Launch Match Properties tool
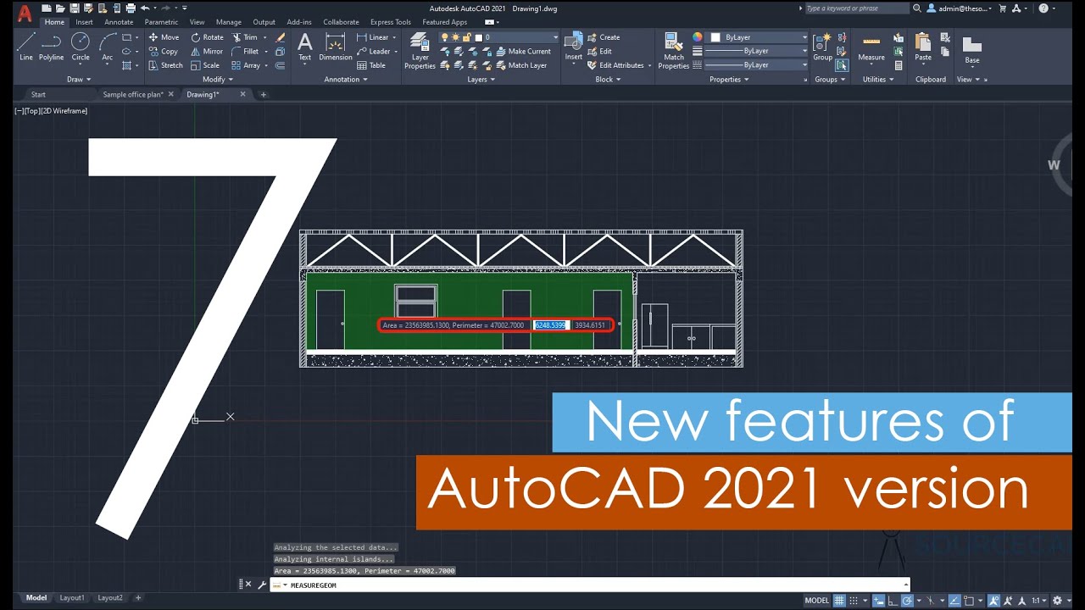Screen dimensions: 1085x610 674,50
